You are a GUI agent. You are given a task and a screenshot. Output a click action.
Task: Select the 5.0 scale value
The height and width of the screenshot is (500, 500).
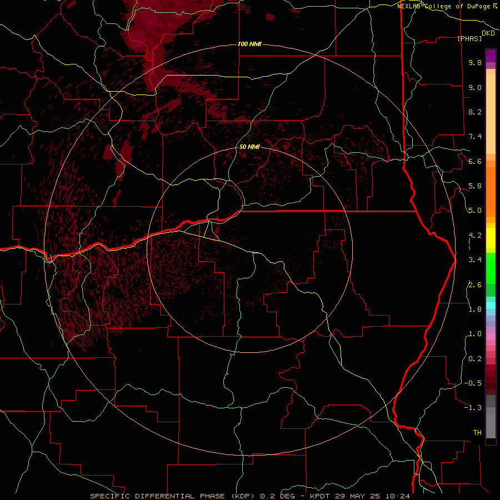click(x=475, y=211)
